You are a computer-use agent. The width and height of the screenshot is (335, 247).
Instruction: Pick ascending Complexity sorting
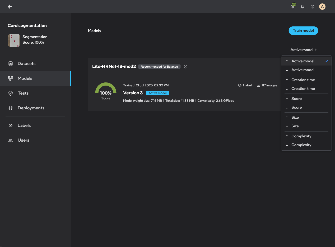coord(301,136)
